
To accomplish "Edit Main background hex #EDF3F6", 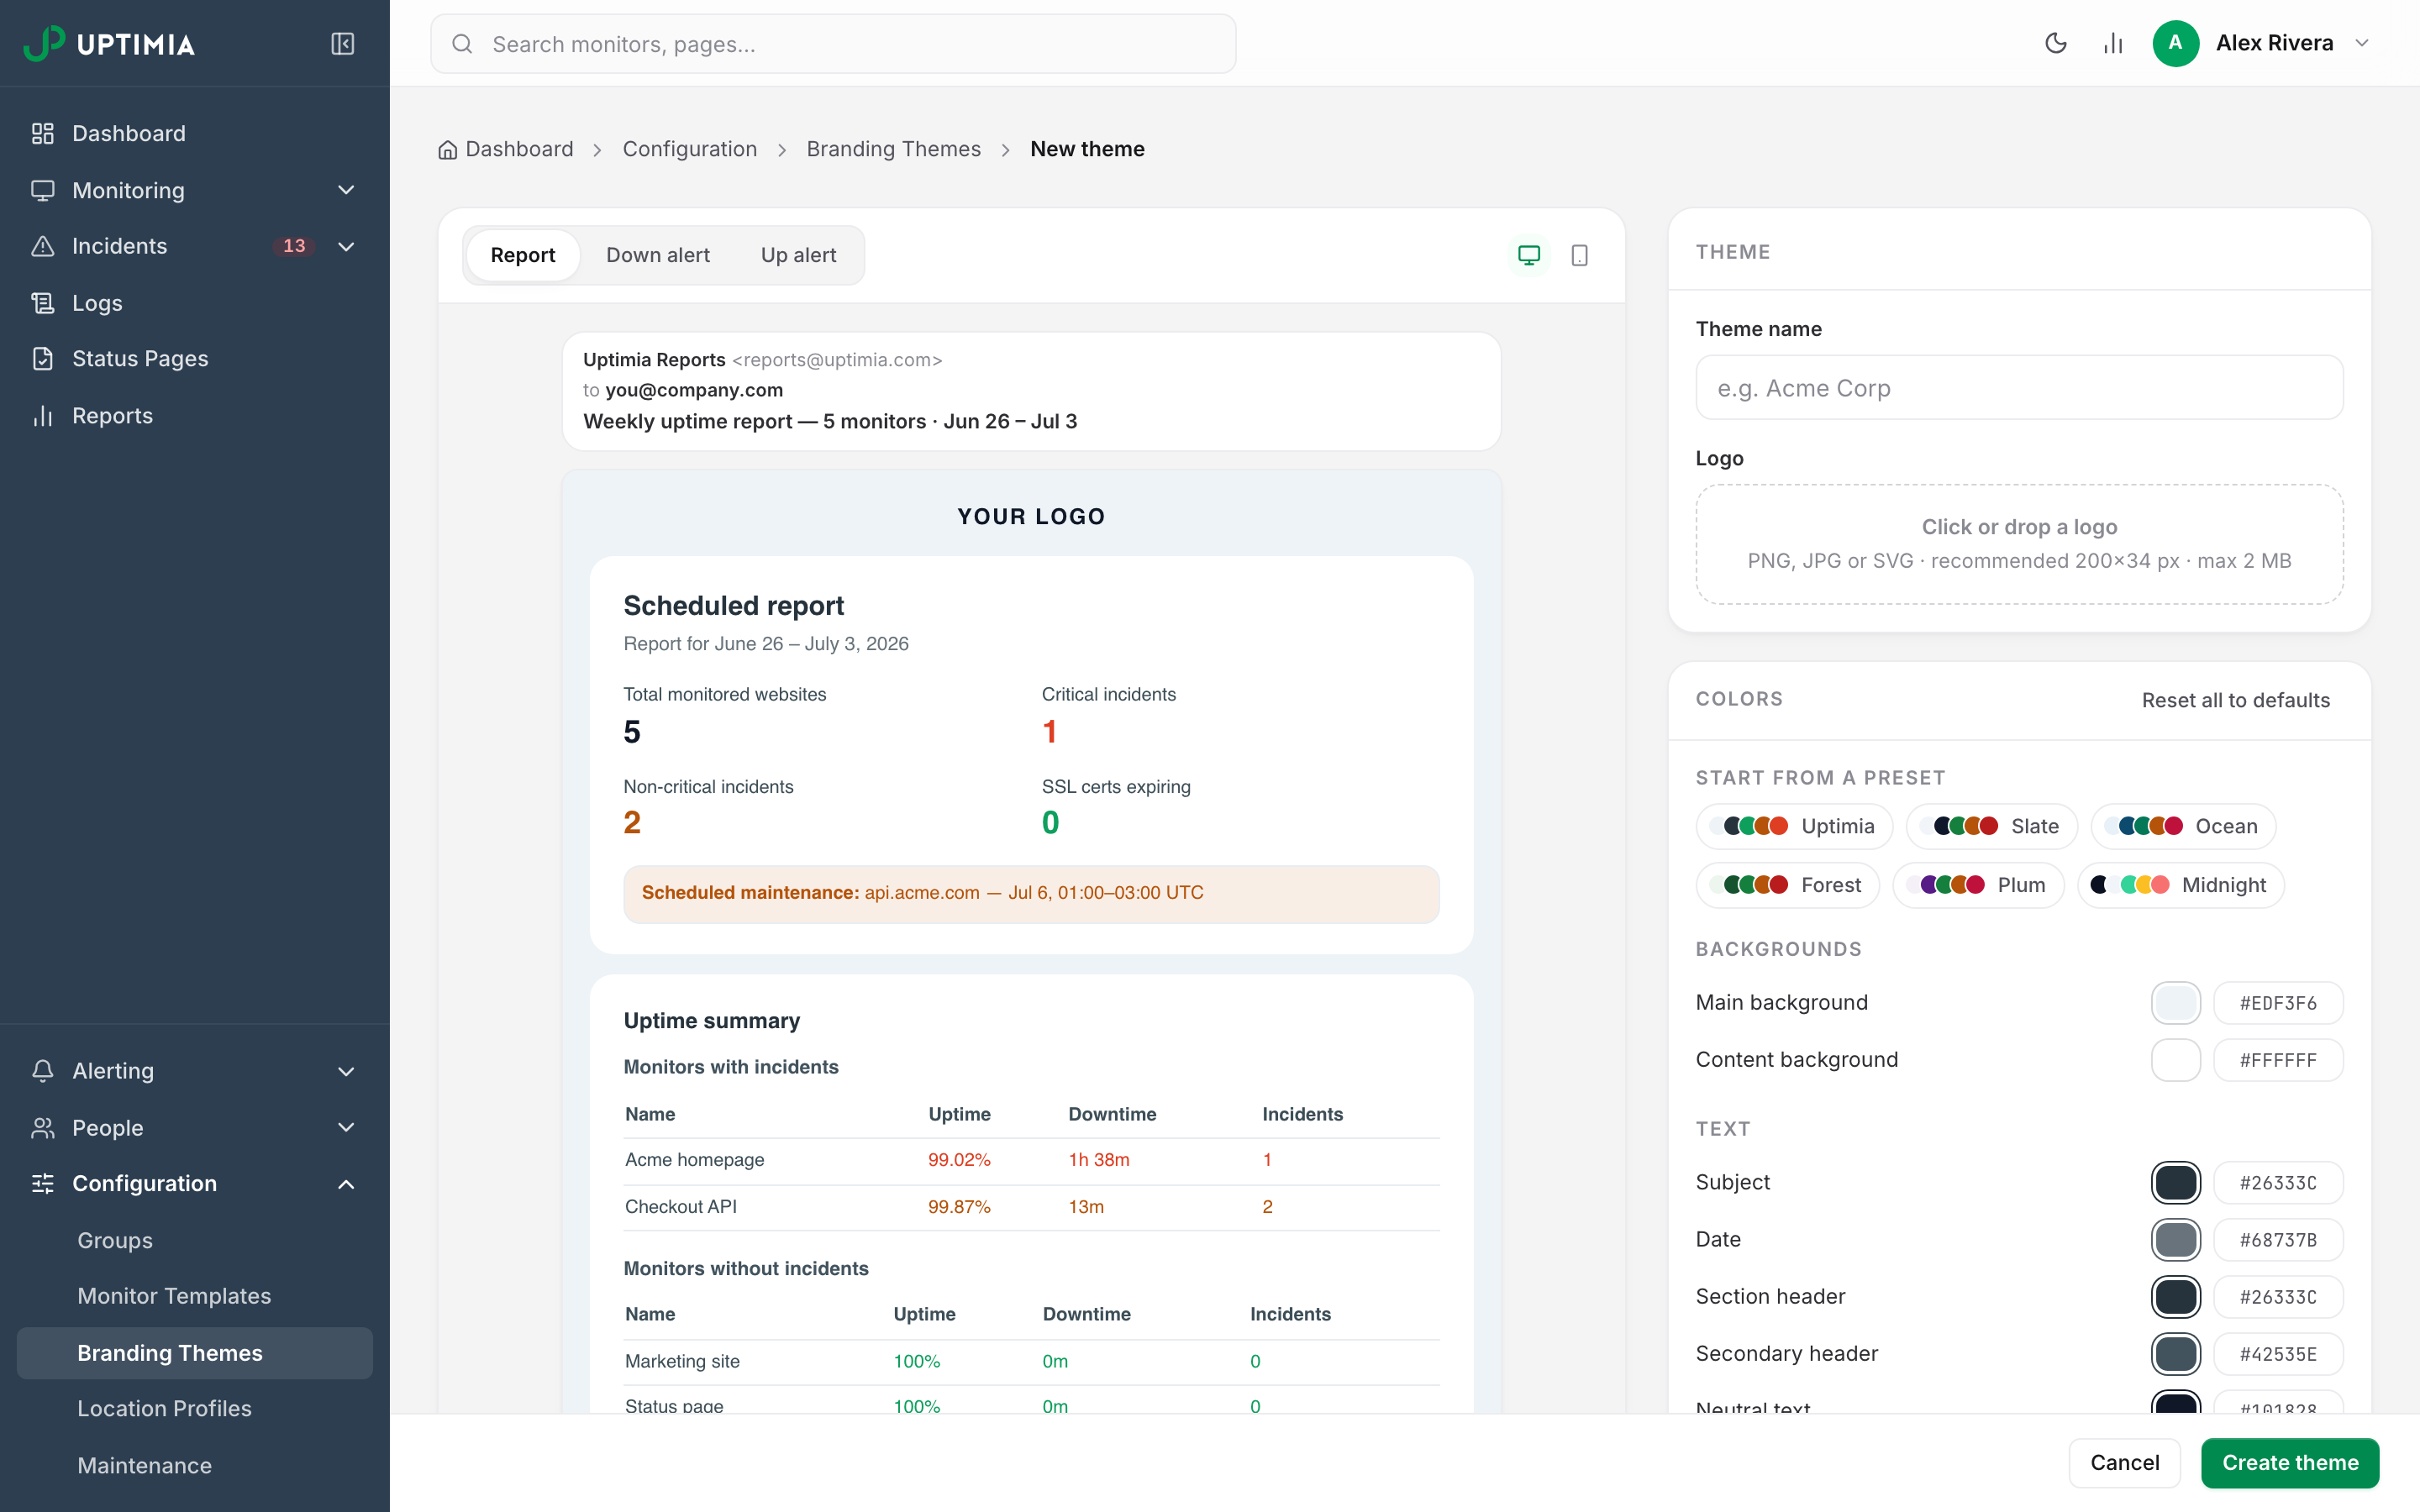I will tap(2278, 1003).
